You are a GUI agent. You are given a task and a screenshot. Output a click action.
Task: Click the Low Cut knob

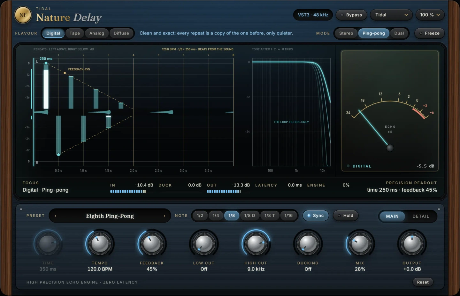204,244
